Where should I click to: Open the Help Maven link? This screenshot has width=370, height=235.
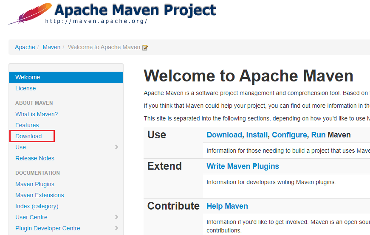coord(227,206)
